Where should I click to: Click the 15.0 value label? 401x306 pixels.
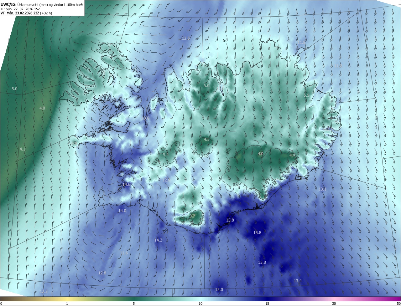tap(219, 290)
